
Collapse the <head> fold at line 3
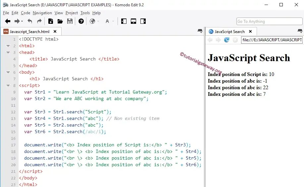coord(8,53)
